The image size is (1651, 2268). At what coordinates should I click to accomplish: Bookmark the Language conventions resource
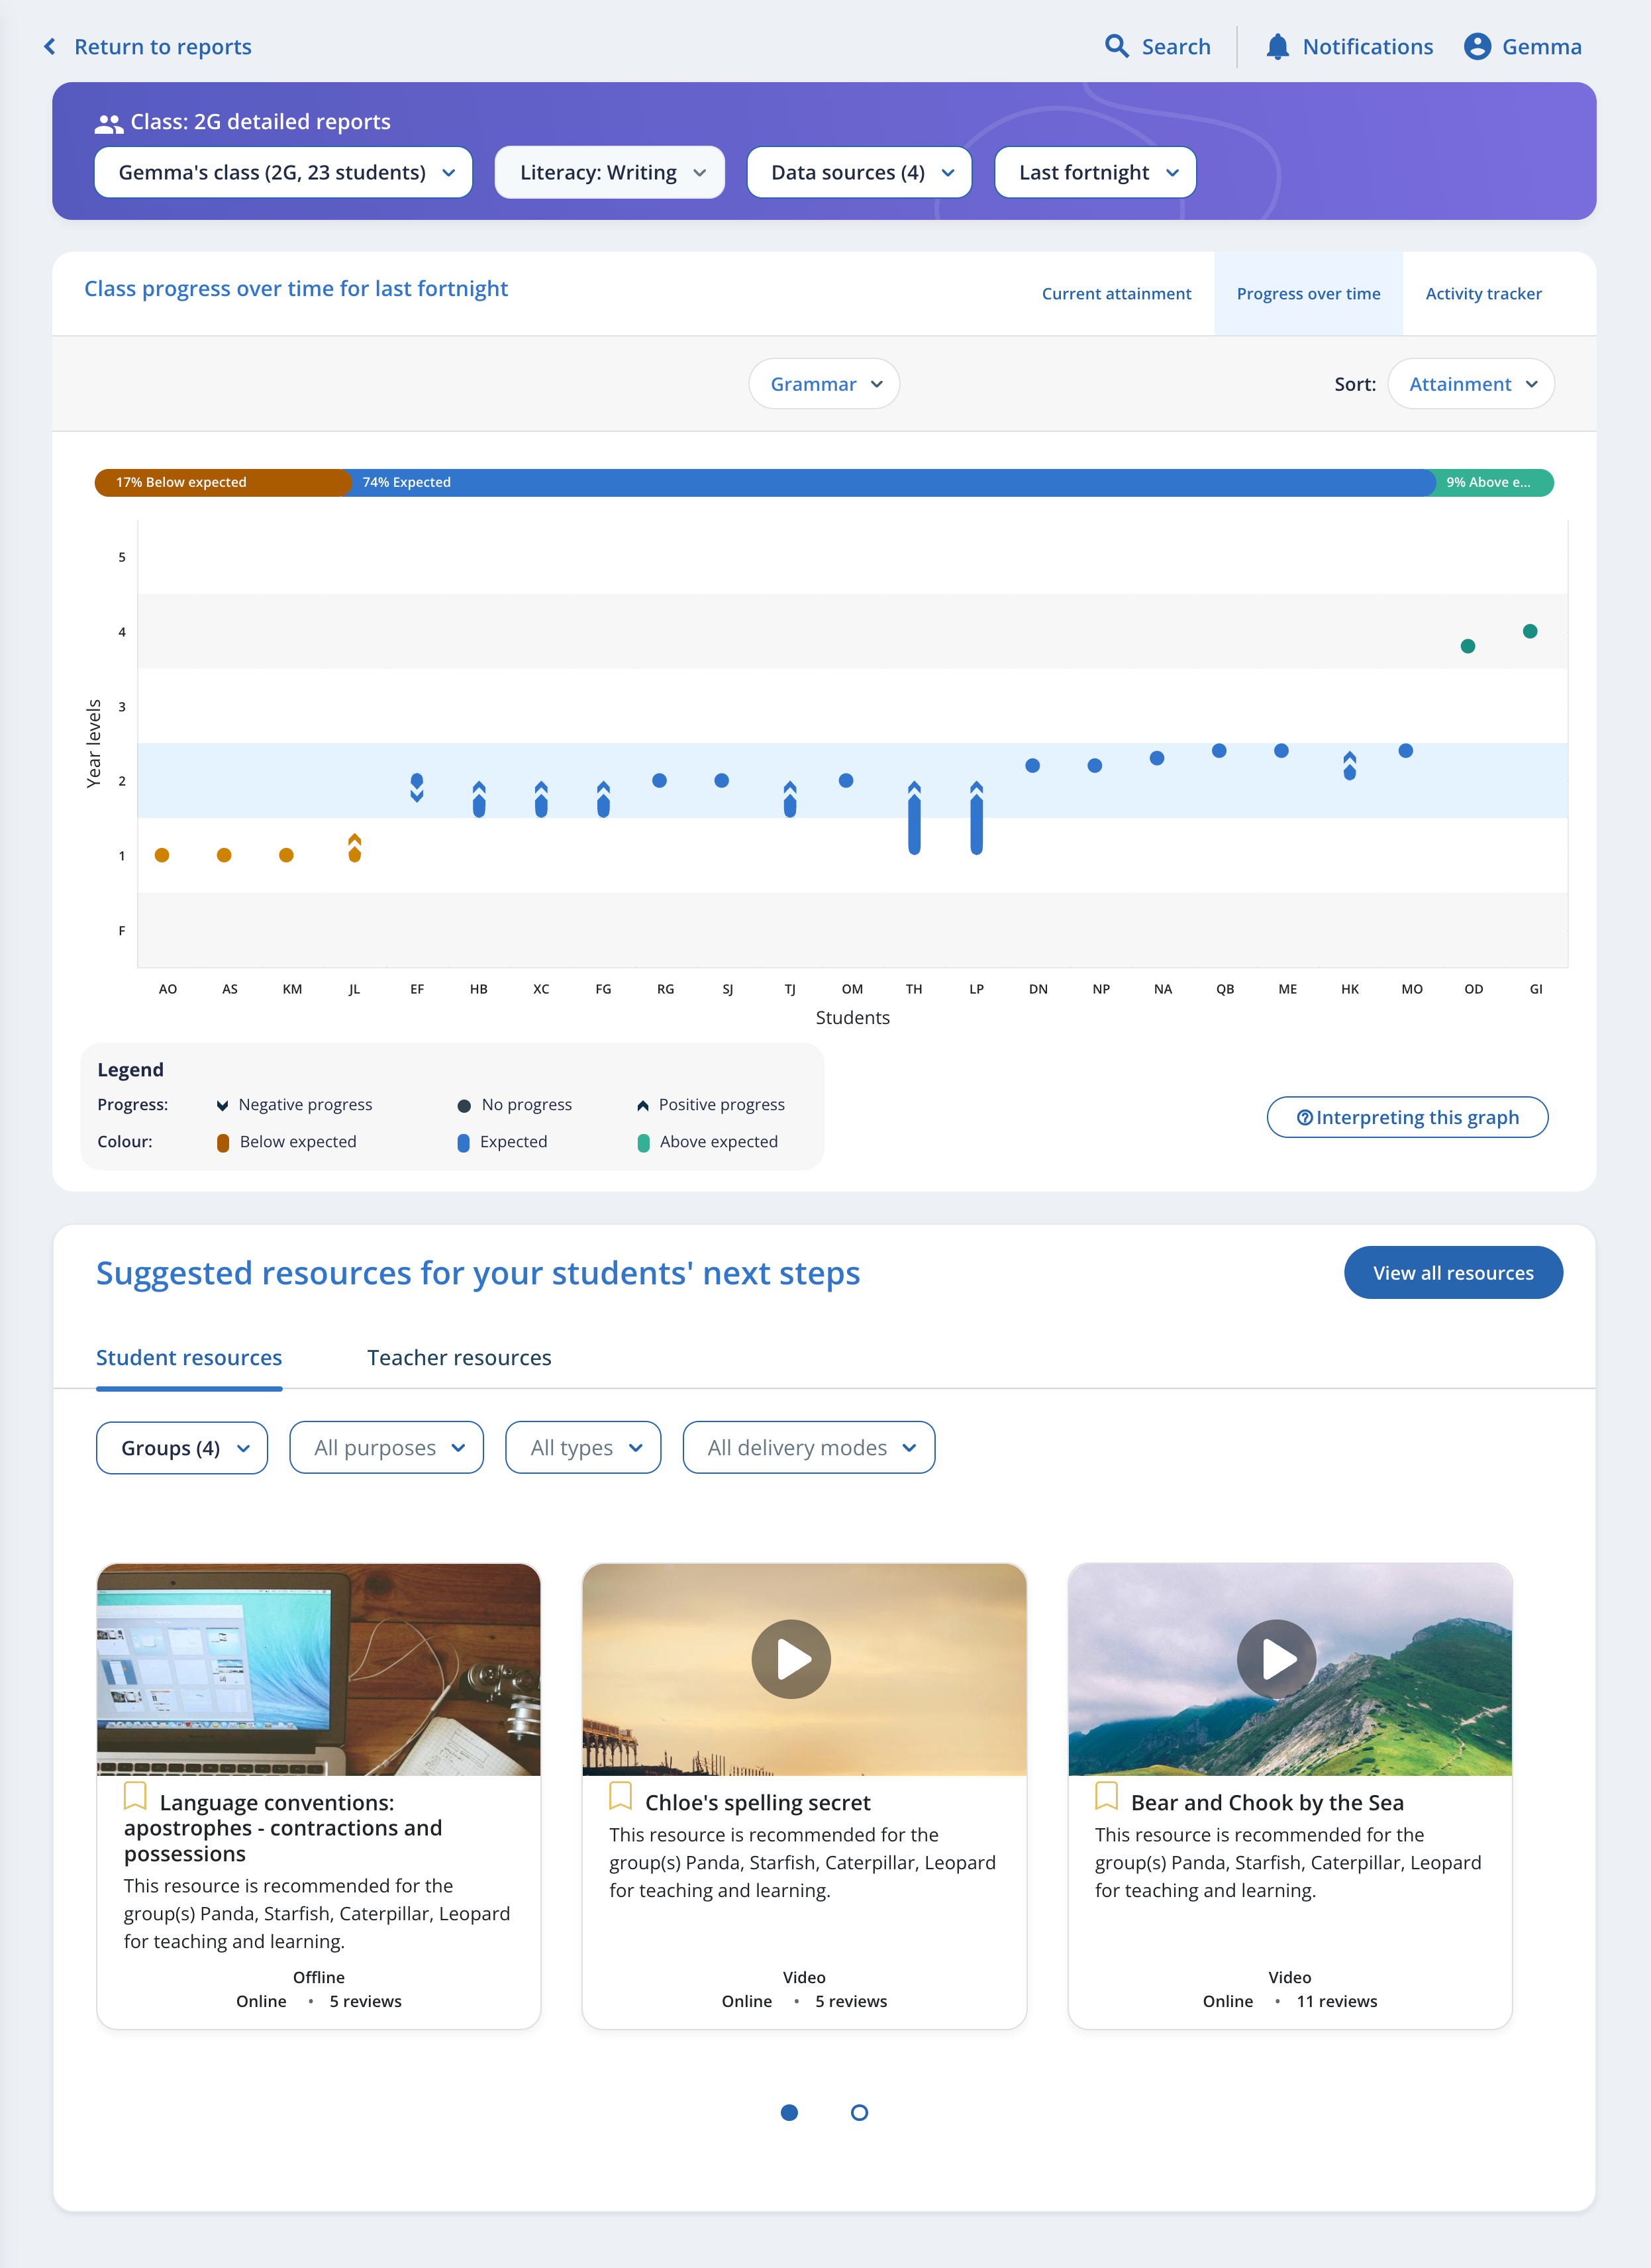(135, 1796)
